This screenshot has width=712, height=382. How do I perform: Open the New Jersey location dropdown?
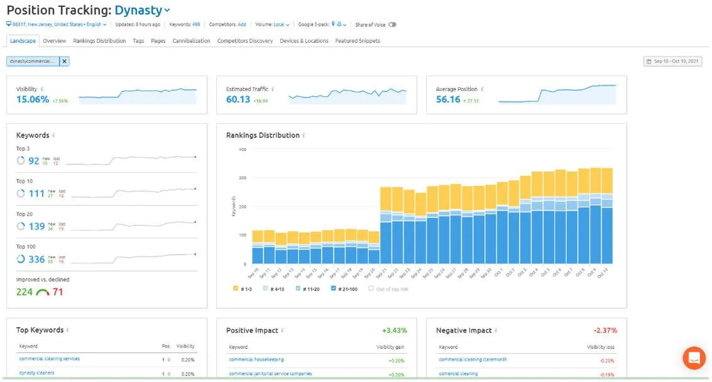(57, 25)
